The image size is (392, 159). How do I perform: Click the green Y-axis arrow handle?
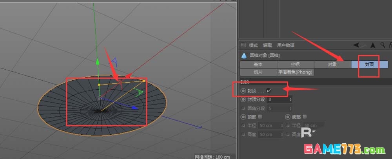98,61
